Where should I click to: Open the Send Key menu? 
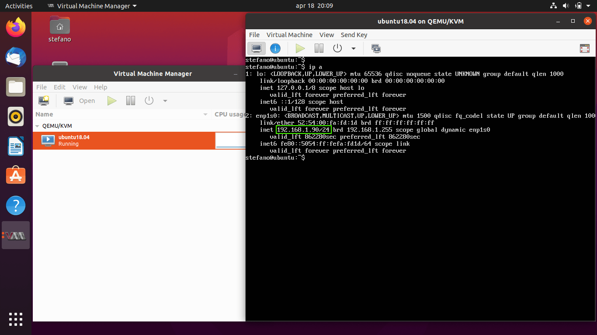[x=354, y=35]
